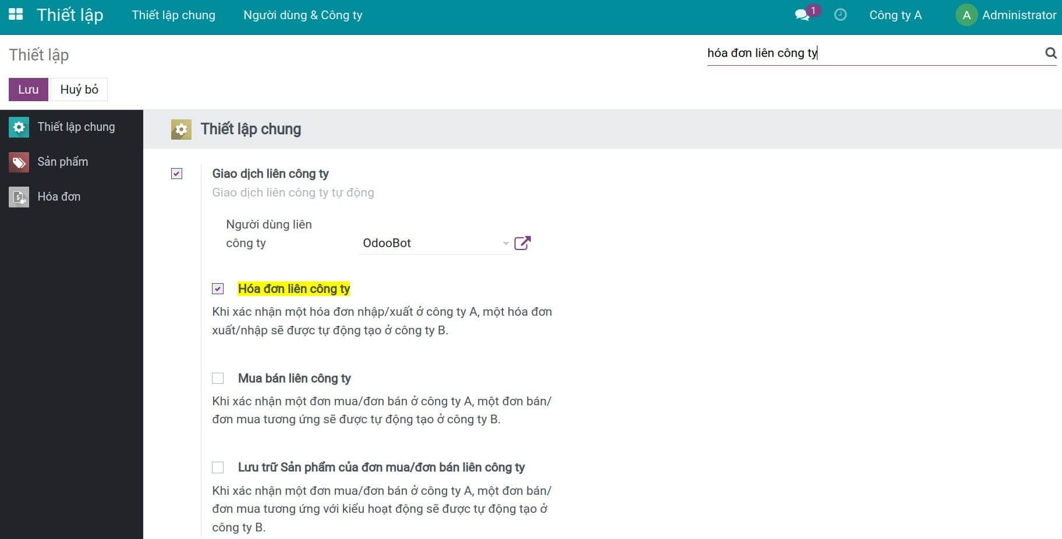This screenshot has width=1062, height=539.
Task: Open OdooBot external link icon
Action: pyautogui.click(x=522, y=243)
